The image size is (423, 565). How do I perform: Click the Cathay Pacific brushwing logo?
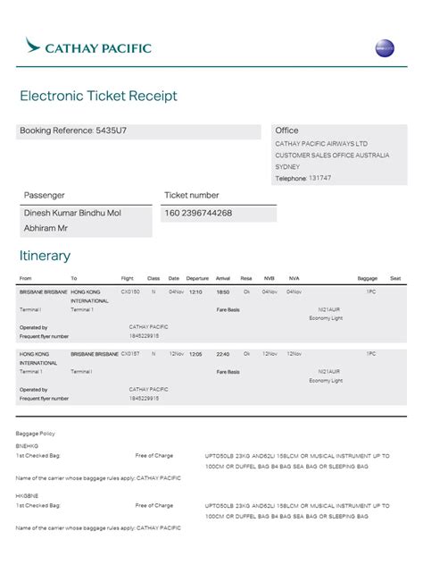point(33,45)
